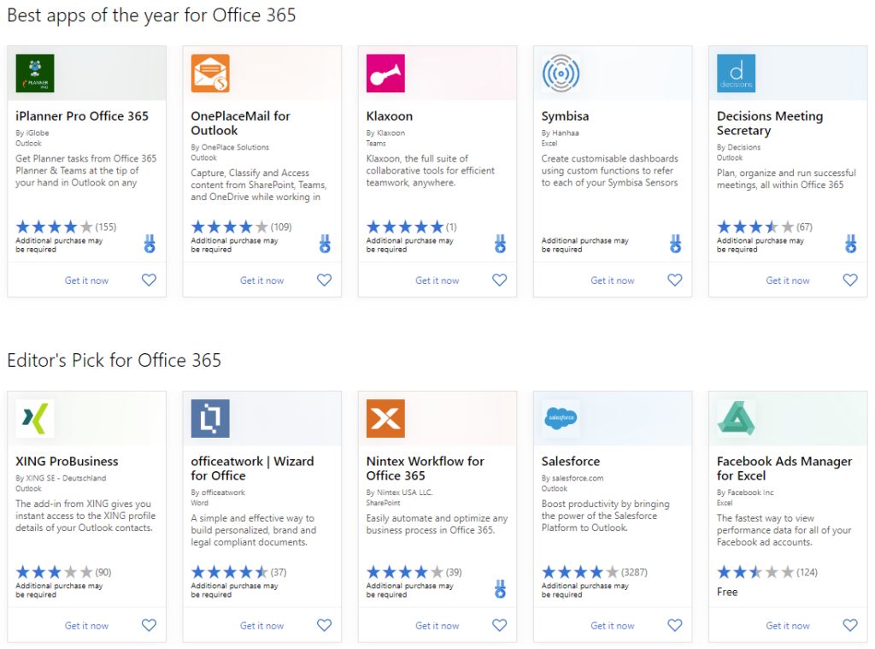Click 'By Nintex USA LLC.' publisher text

click(400, 493)
